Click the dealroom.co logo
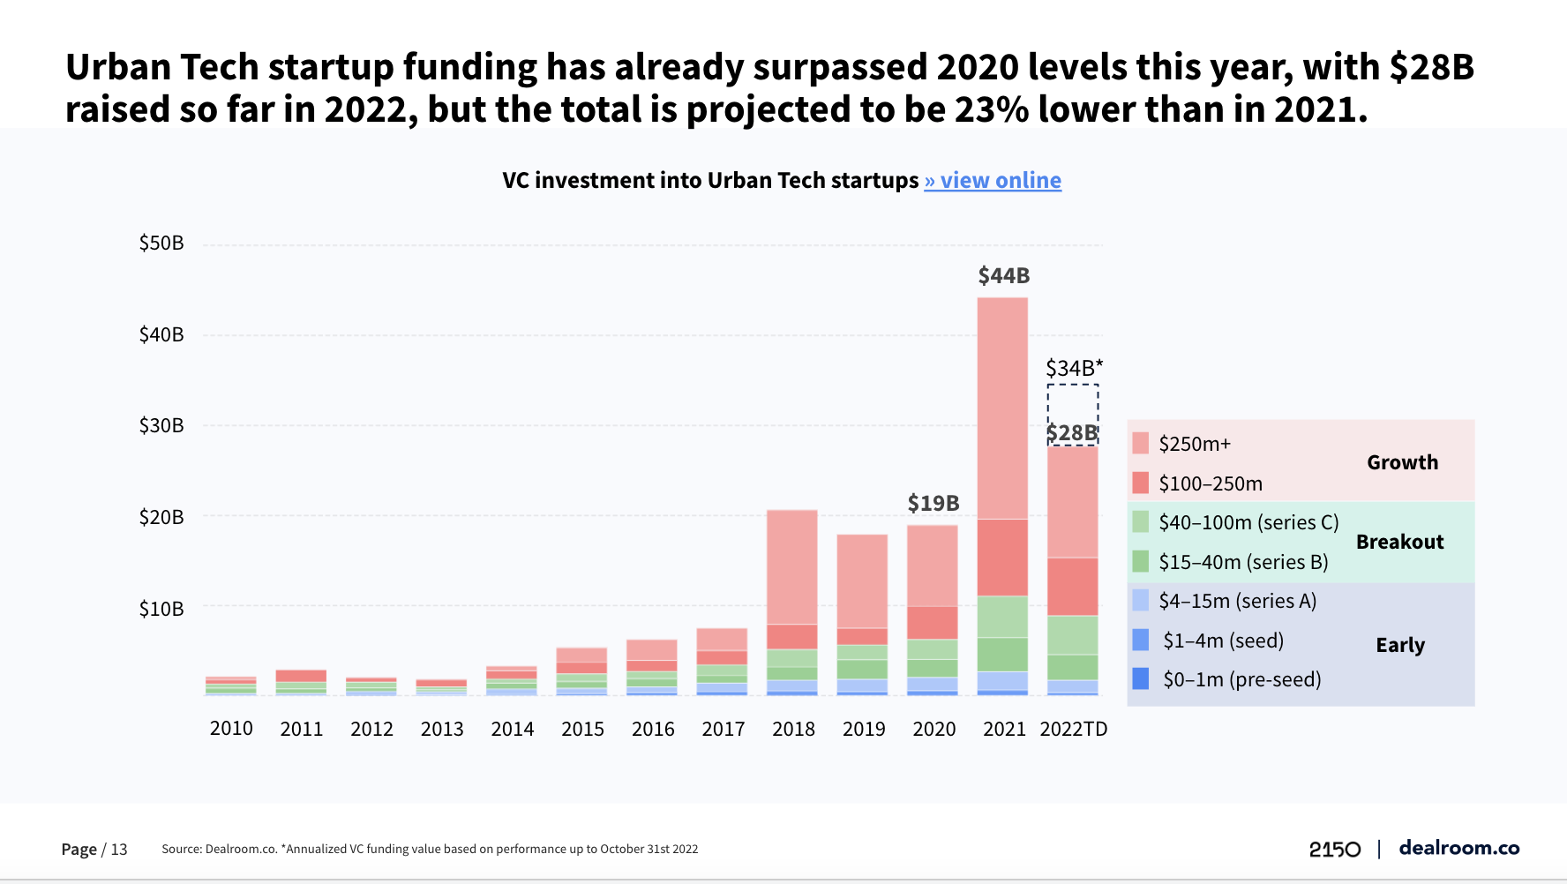This screenshot has height=884, width=1567. point(1458,848)
